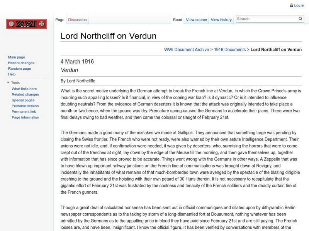Click the Permanent link tool

tap(24, 112)
